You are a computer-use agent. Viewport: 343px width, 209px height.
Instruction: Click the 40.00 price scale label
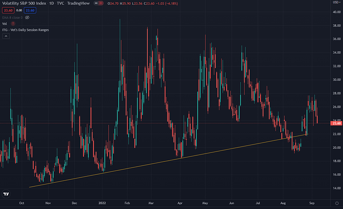pyautogui.click(x=337, y=12)
